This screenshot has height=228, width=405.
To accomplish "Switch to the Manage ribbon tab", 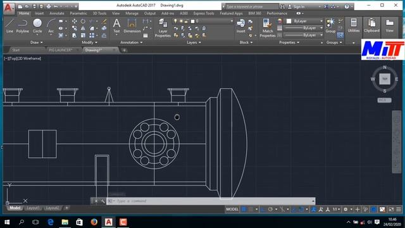I will 132,13.
